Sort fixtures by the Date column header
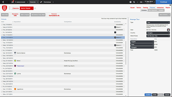This screenshot has width=172, height=97. (x=3, y=22)
